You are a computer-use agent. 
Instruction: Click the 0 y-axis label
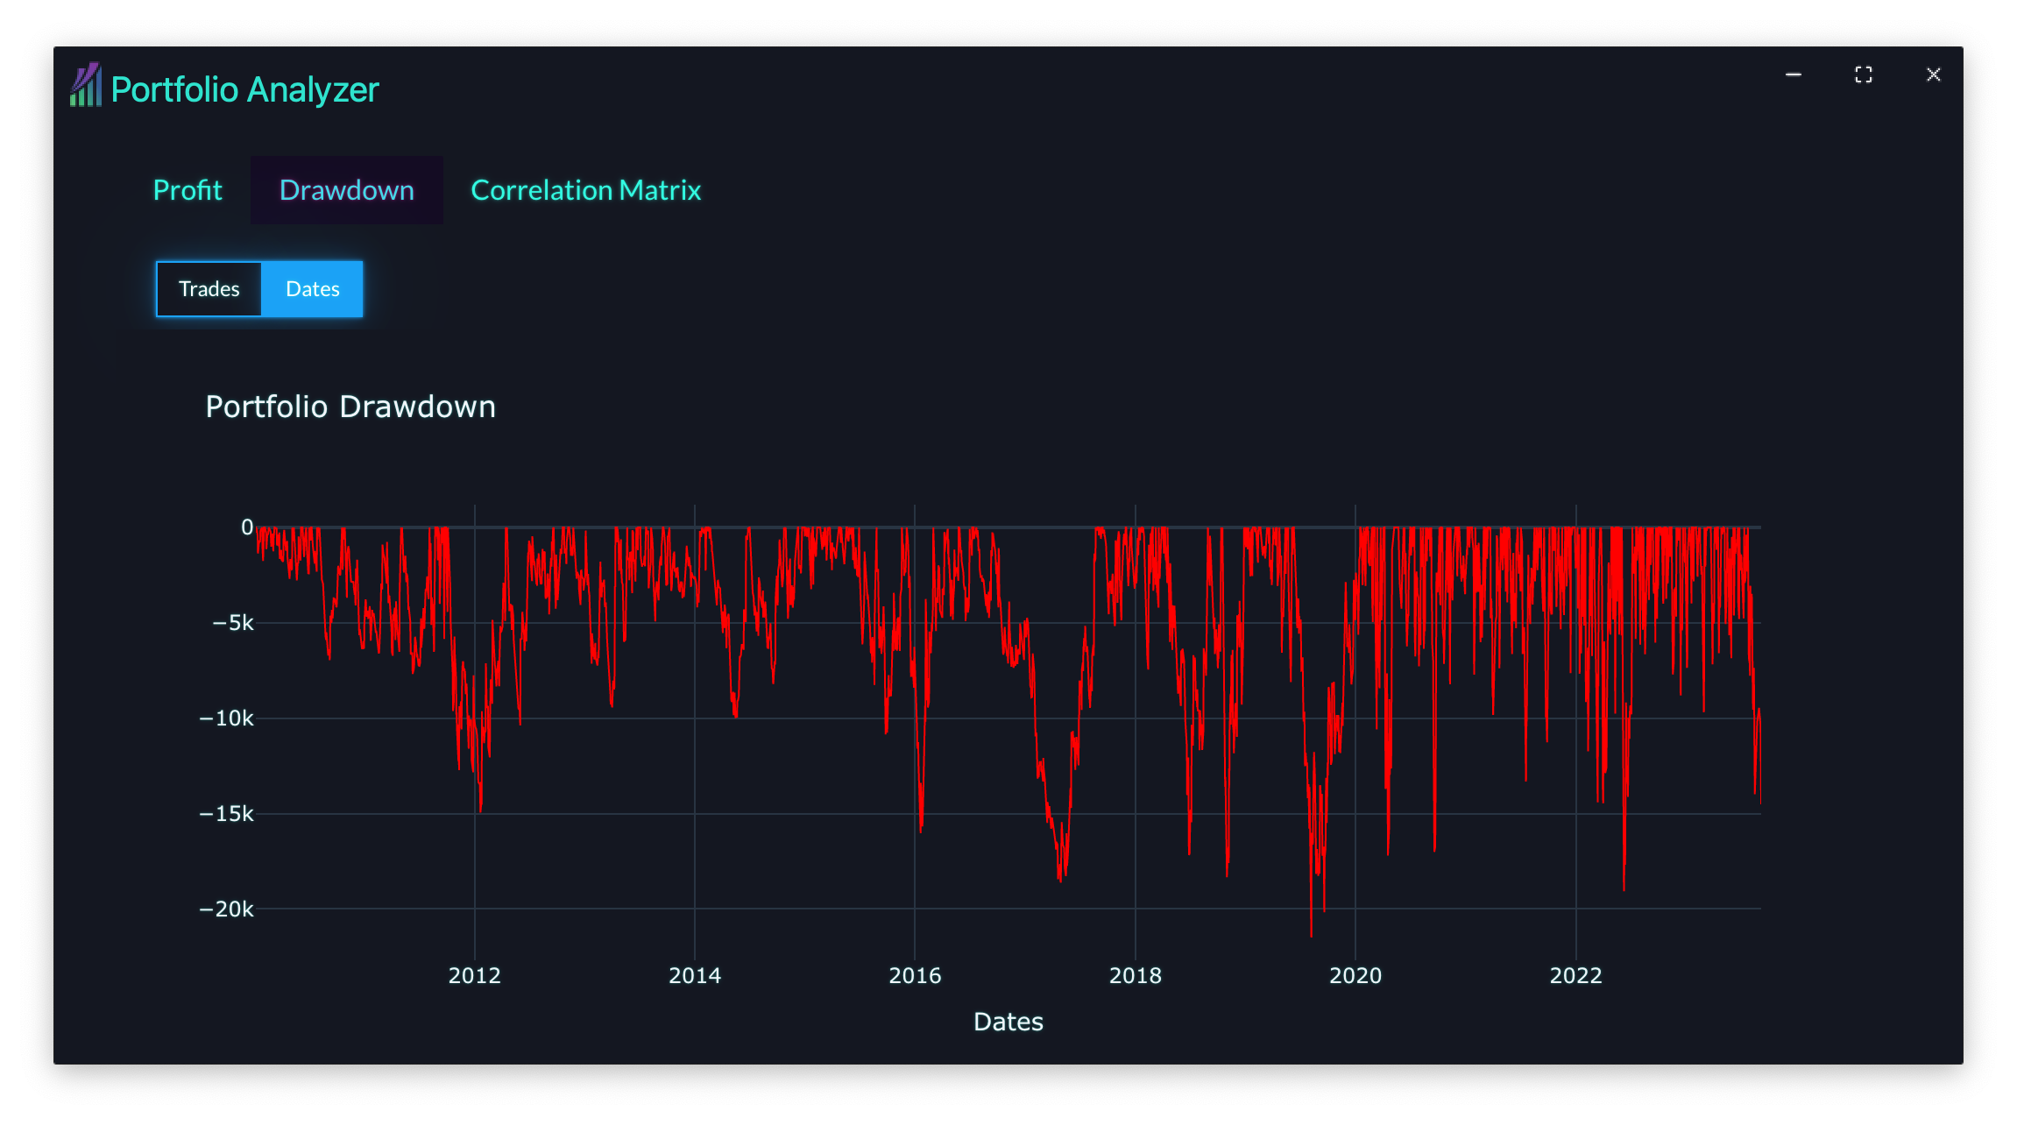pyautogui.click(x=247, y=527)
